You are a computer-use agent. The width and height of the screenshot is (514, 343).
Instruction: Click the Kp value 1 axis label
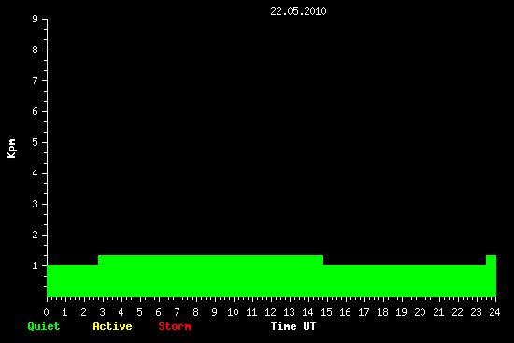[x=36, y=265]
